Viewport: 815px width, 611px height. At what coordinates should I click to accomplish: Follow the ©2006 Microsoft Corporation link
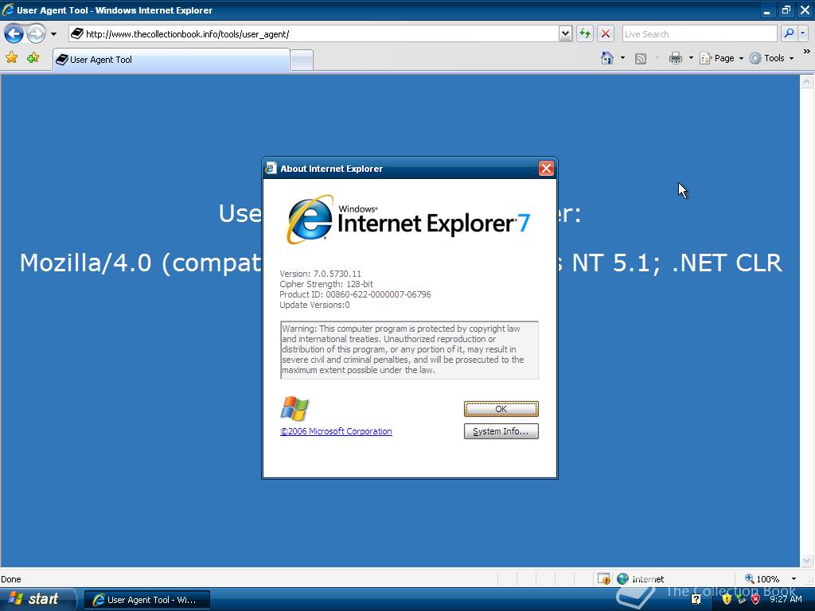click(x=336, y=431)
